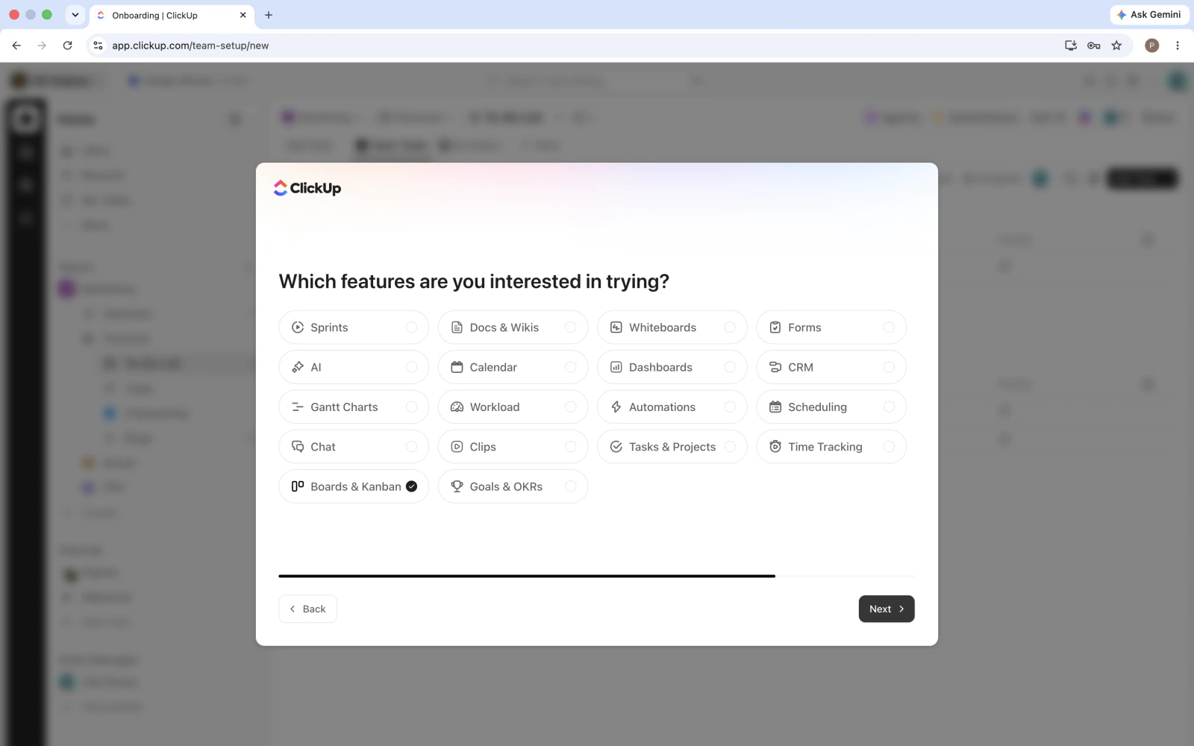Click the Clips video icon
Viewport: 1194px width, 746px height.
coord(457,447)
